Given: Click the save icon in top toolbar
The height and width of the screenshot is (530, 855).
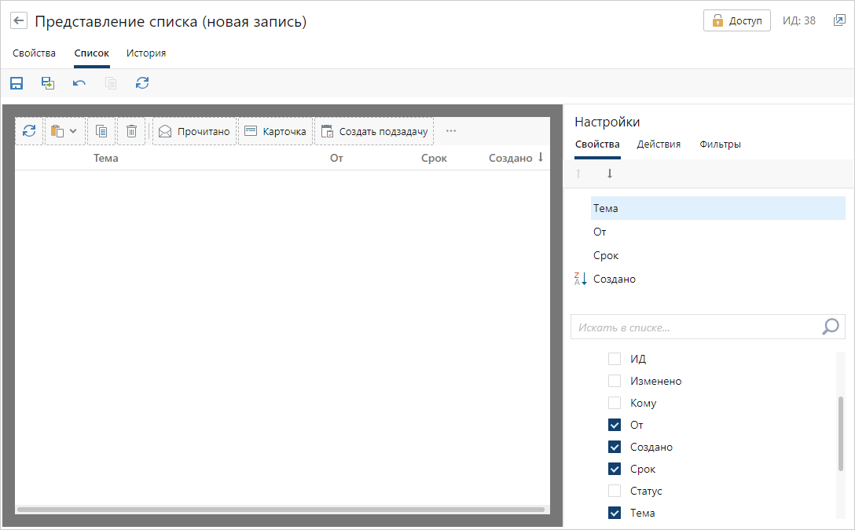Looking at the screenshot, I should tap(17, 83).
